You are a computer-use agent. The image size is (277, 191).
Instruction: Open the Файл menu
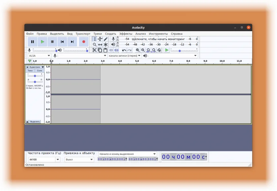[x=30, y=34]
